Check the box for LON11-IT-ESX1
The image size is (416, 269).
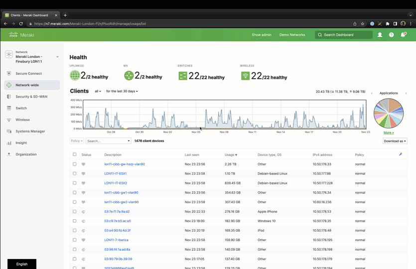click(75, 173)
